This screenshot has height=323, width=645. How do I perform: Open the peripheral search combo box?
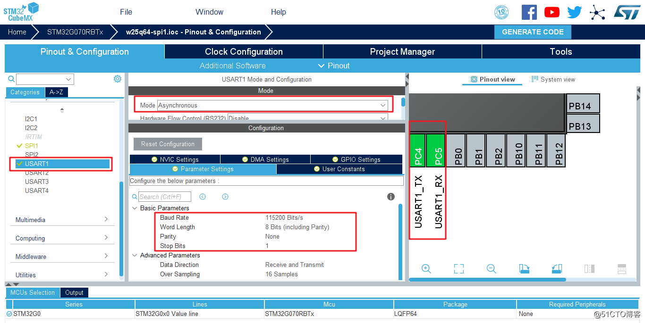45,79
